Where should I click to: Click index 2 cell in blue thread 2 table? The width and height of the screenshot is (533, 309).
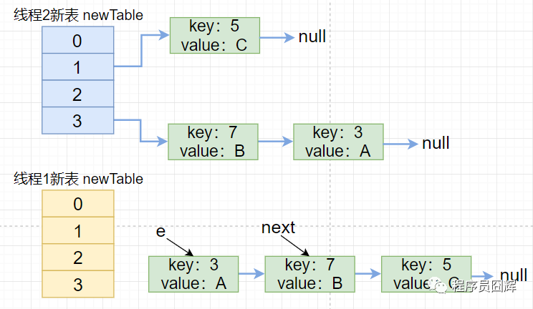[77, 94]
